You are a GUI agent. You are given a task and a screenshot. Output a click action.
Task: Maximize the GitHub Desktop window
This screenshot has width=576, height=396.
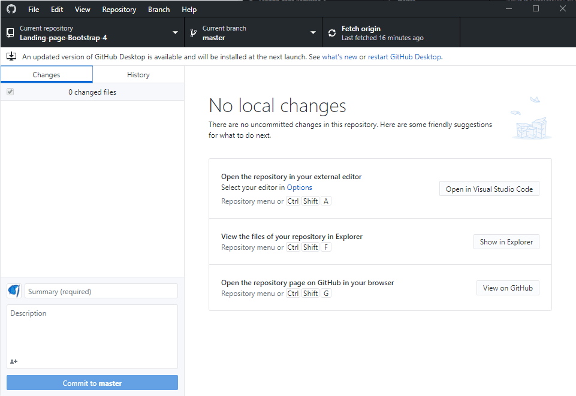(536, 8)
